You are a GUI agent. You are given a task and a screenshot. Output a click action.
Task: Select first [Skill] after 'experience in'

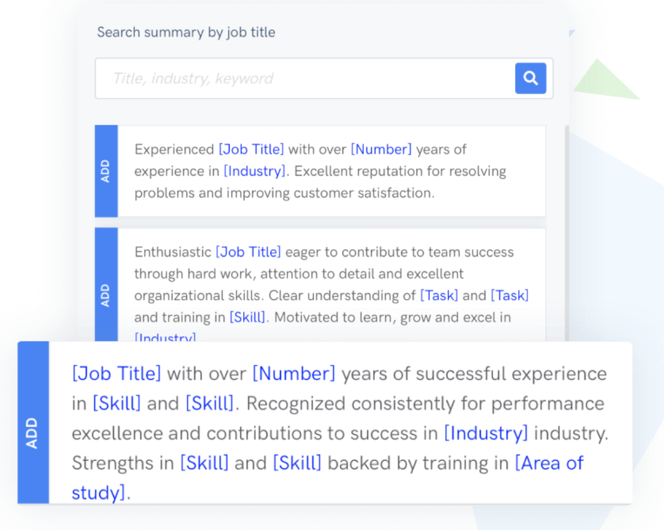pos(116,403)
